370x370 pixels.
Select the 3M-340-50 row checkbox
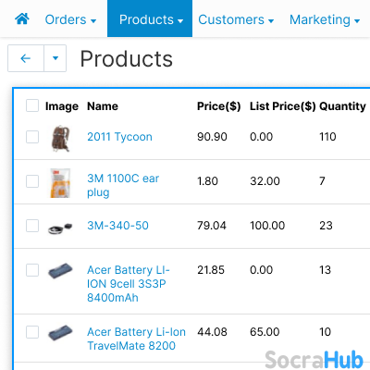coord(32,226)
